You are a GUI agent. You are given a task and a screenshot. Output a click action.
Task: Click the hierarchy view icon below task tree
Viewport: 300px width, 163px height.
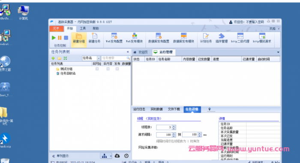(x=105, y=156)
